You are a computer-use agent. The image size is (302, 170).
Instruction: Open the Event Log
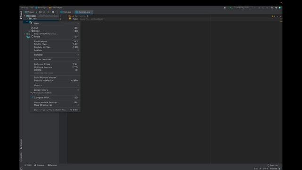click(x=273, y=165)
